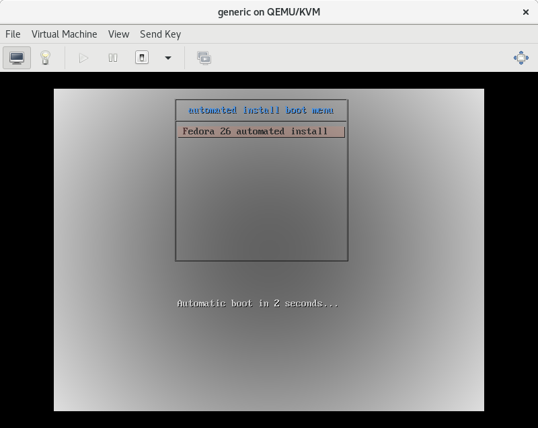Click the Automatic boot countdown text
Screen dimensions: 538x428
point(258,304)
